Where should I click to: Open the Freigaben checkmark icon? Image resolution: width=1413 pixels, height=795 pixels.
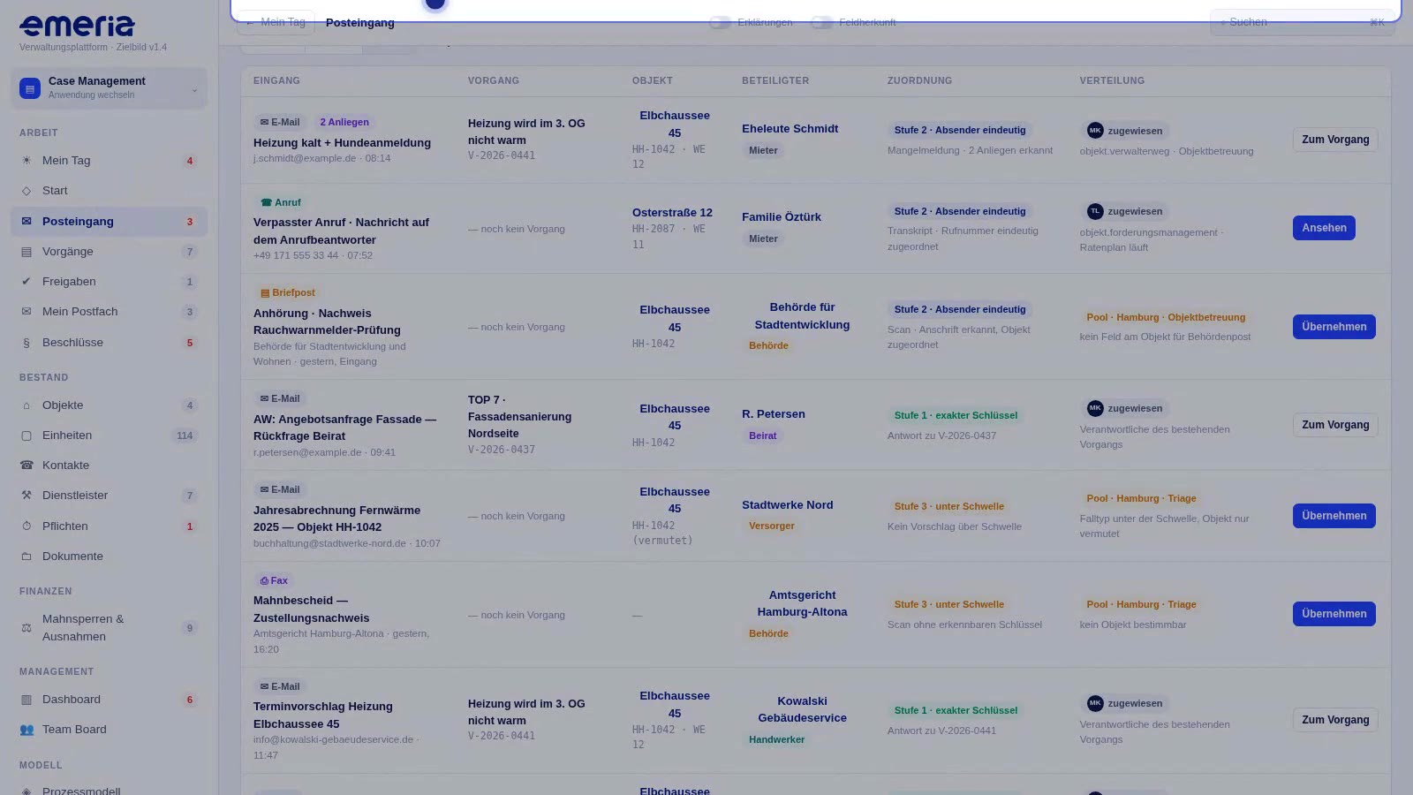click(x=26, y=282)
